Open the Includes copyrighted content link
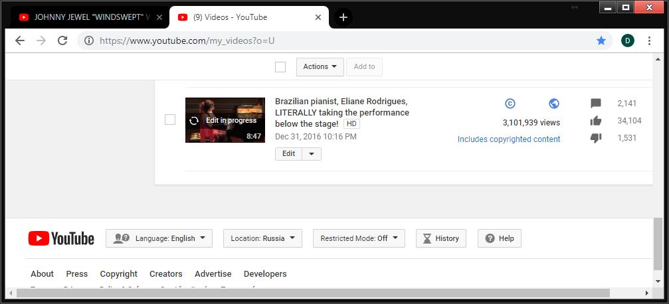 point(509,139)
